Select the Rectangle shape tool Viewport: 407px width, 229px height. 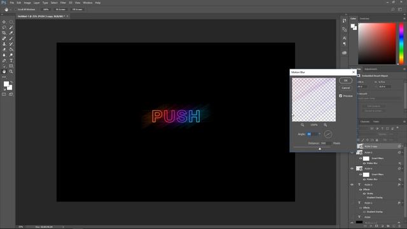(x=11, y=66)
